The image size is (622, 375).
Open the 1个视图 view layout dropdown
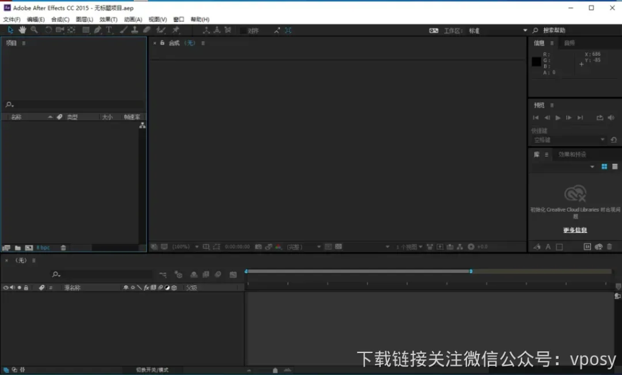409,247
